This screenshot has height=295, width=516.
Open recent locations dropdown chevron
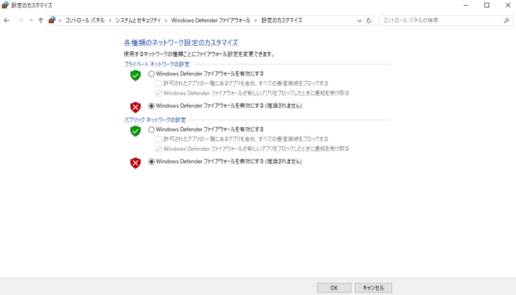31,21
